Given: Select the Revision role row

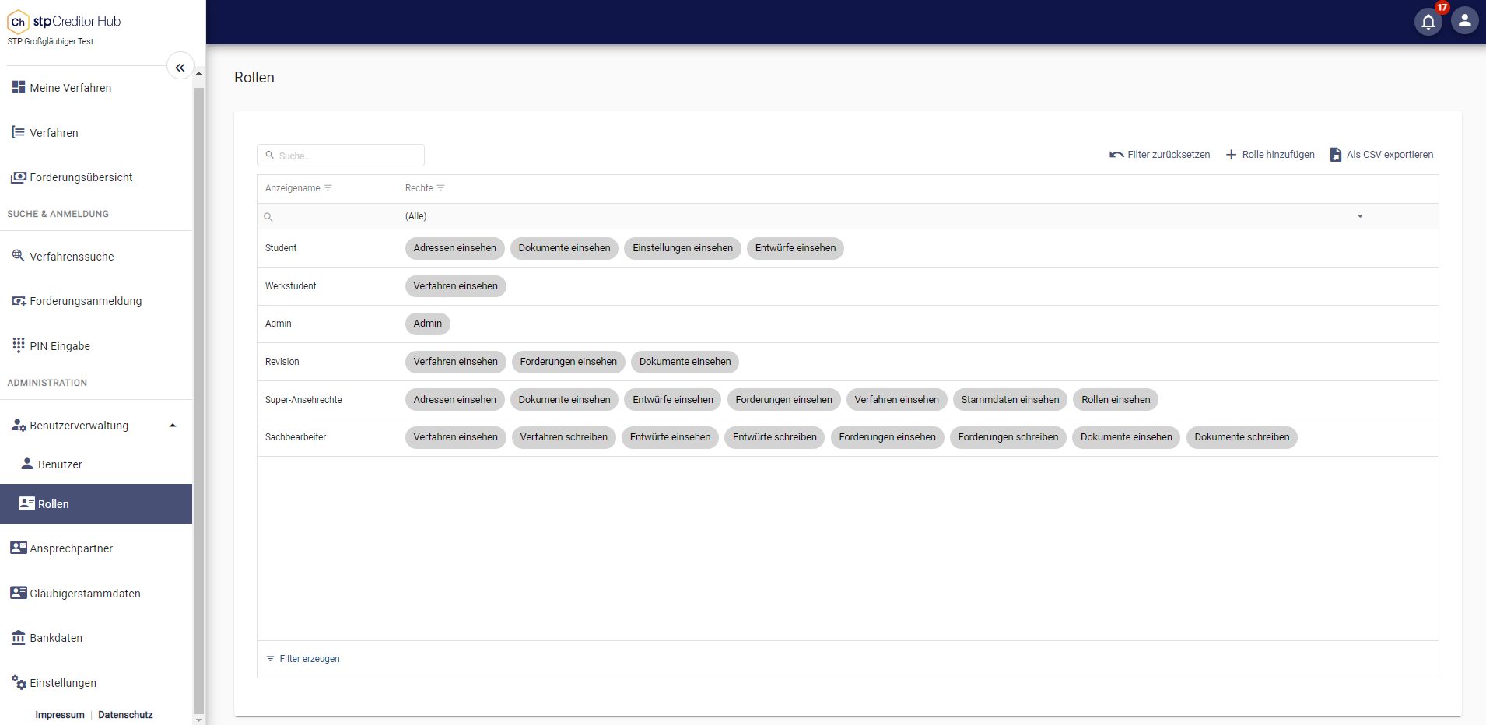Looking at the screenshot, I should click(848, 362).
